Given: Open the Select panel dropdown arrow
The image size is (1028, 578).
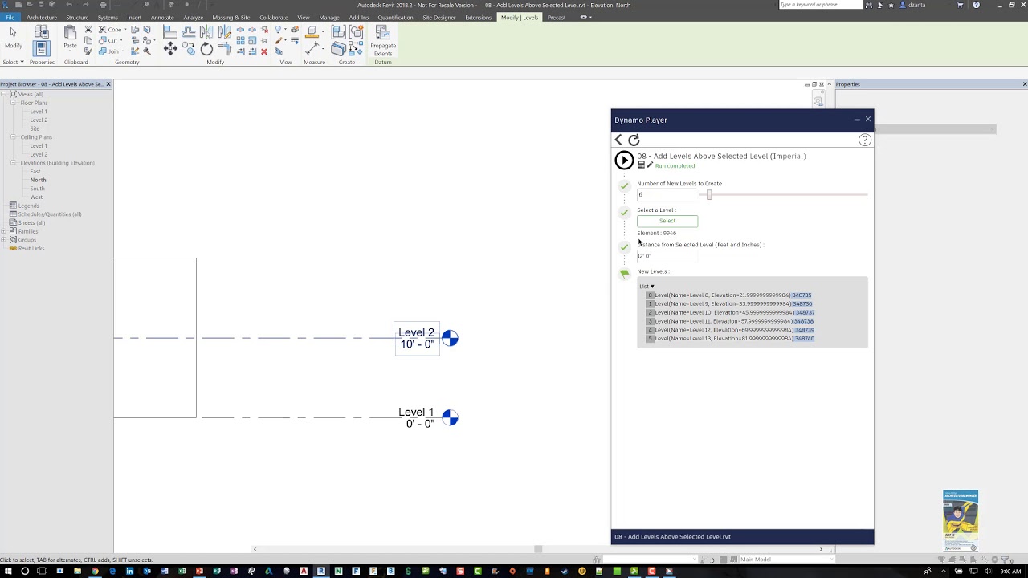Looking at the screenshot, I should 22,62.
